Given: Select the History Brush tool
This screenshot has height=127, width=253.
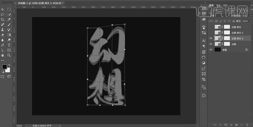Looking at the screenshot, I should tap(9, 30).
